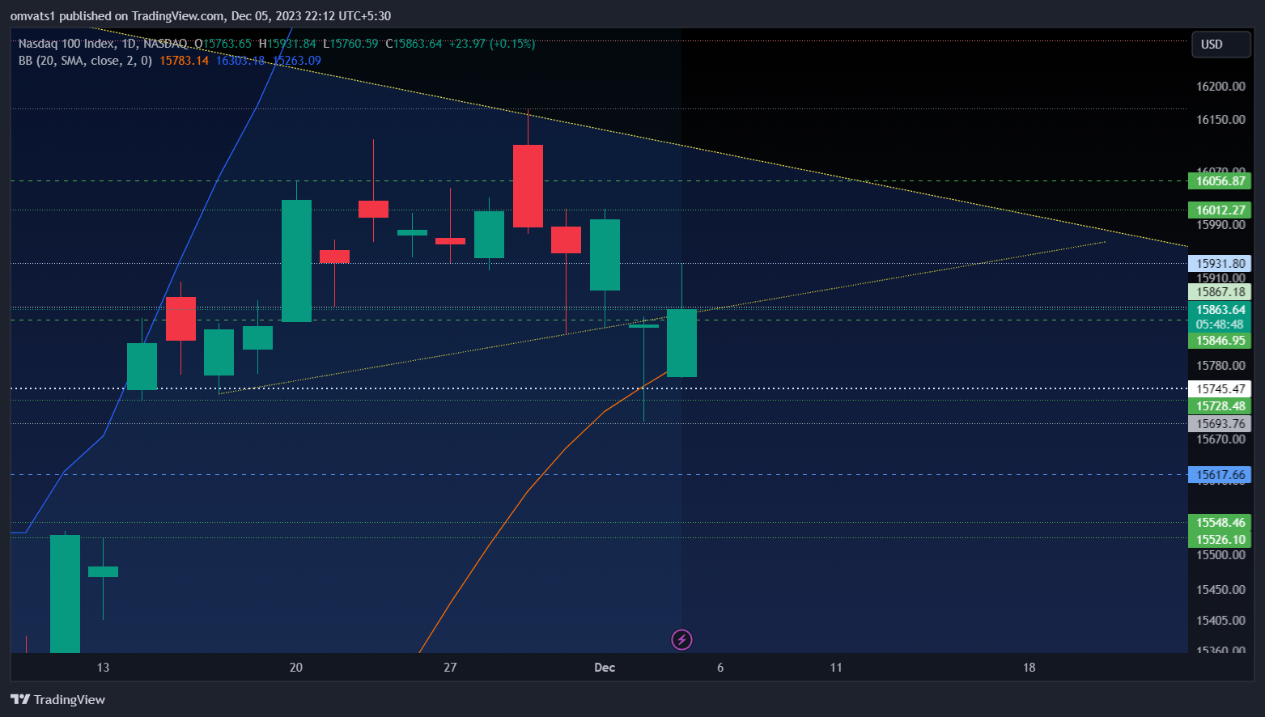The width and height of the screenshot is (1265, 717).
Task: Select the white 15745.47 price label
Action: click(1220, 389)
